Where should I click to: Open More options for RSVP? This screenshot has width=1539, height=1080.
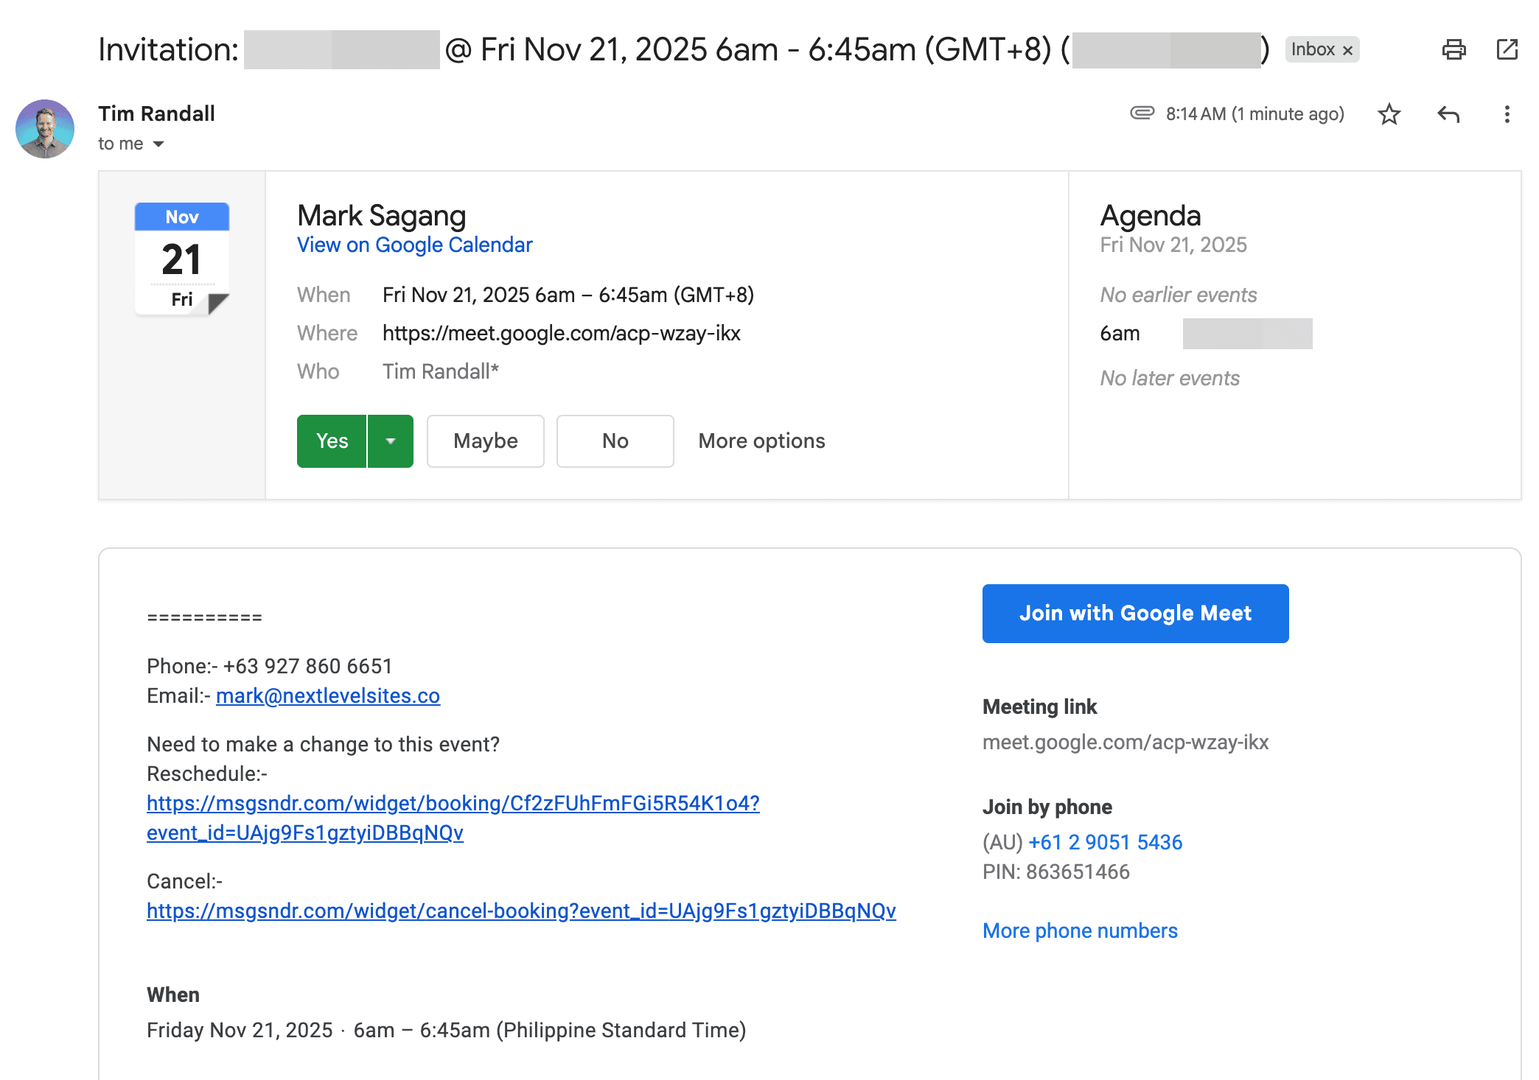point(761,441)
